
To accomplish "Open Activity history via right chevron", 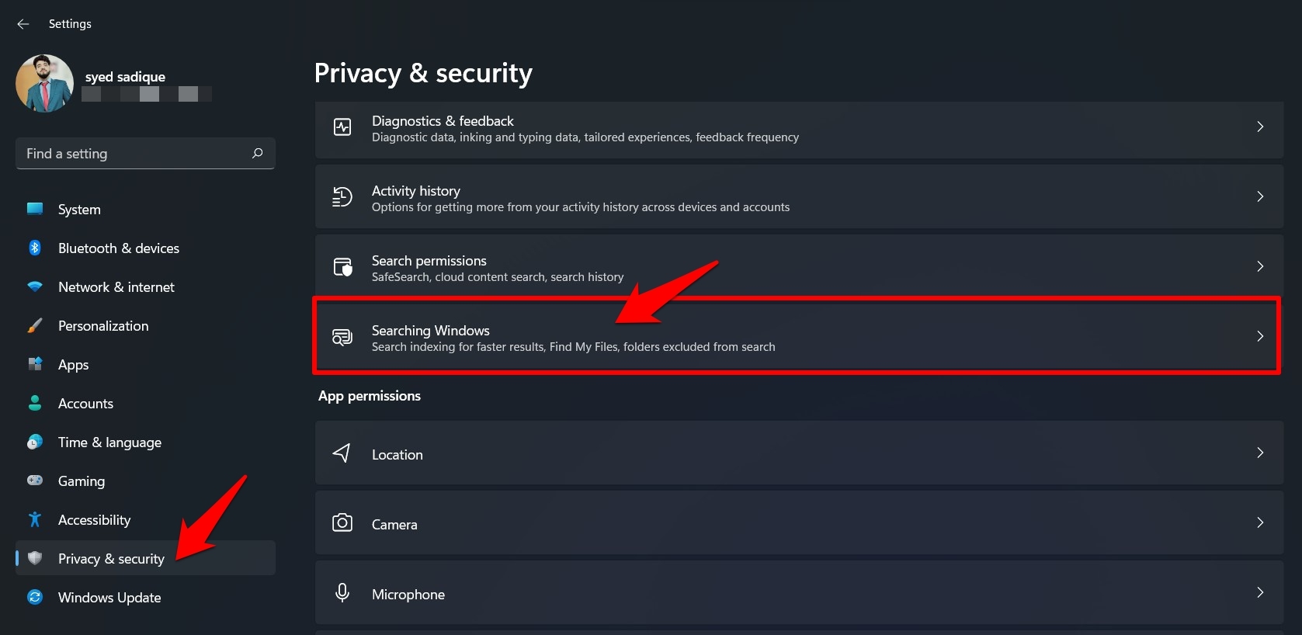I will tap(1259, 197).
